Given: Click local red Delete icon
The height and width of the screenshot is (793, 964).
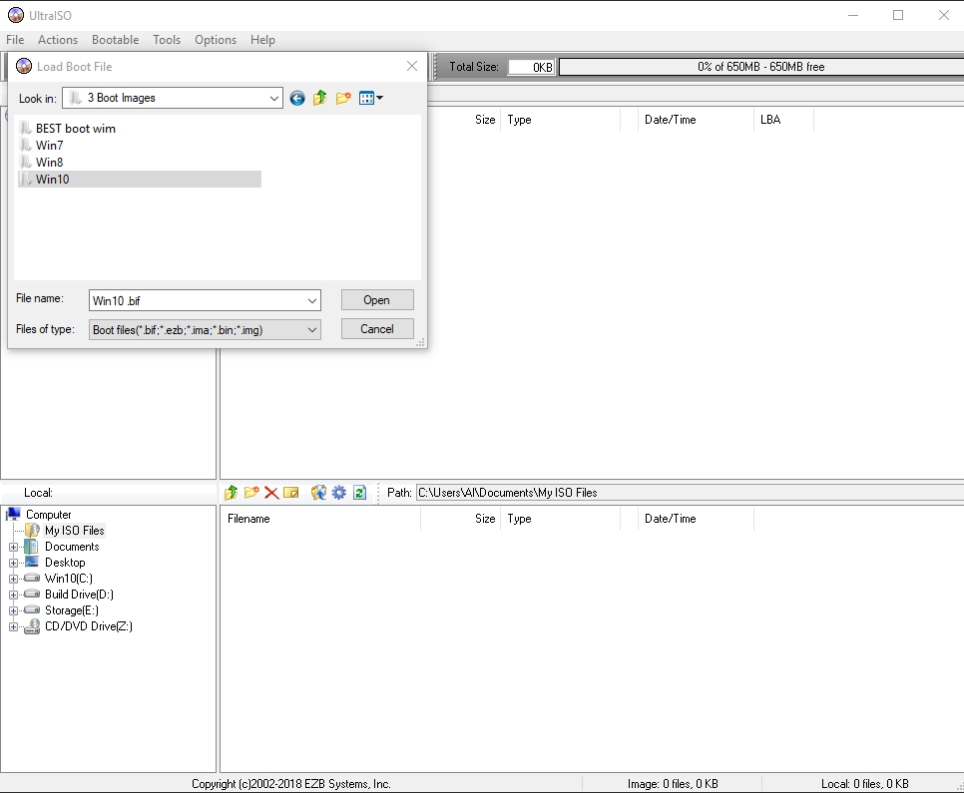Looking at the screenshot, I should point(271,493).
